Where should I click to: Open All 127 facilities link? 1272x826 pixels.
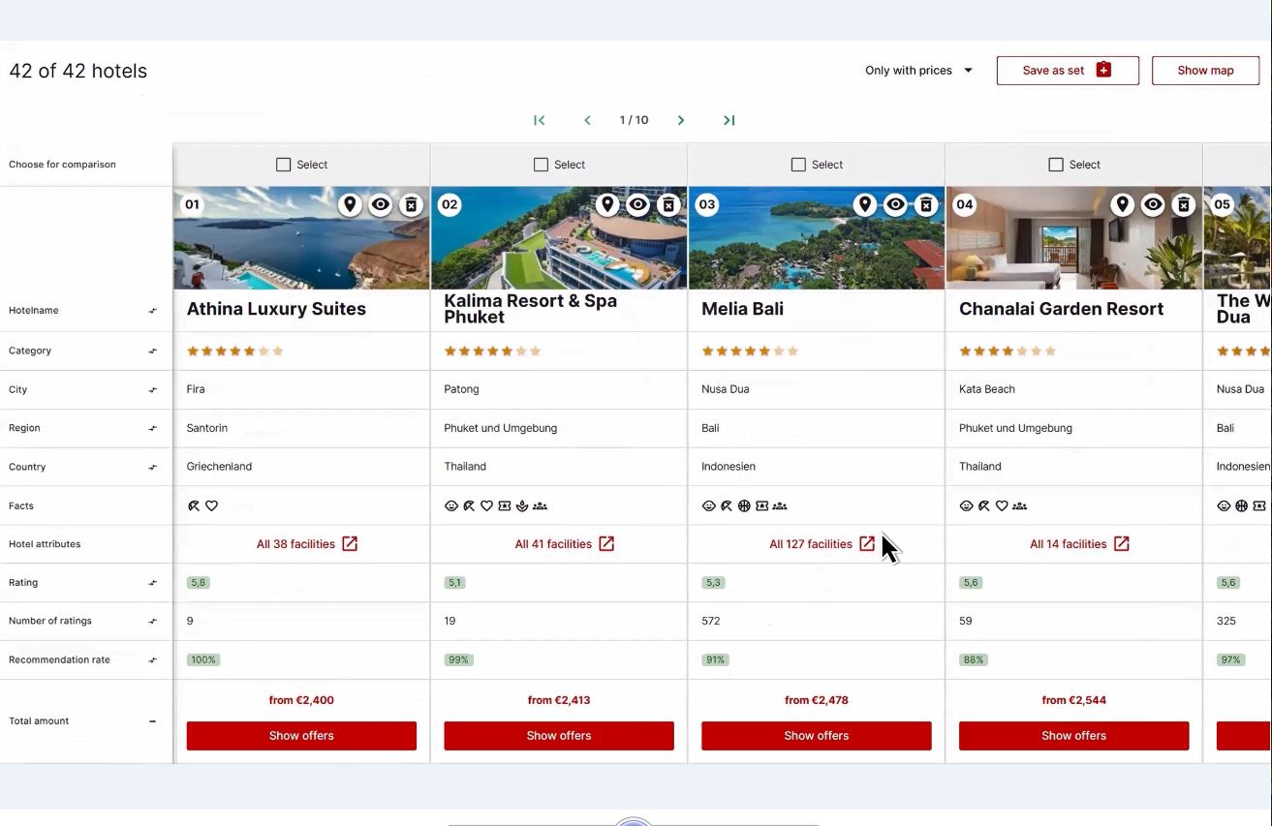pyautogui.click(x=822, y=544)
